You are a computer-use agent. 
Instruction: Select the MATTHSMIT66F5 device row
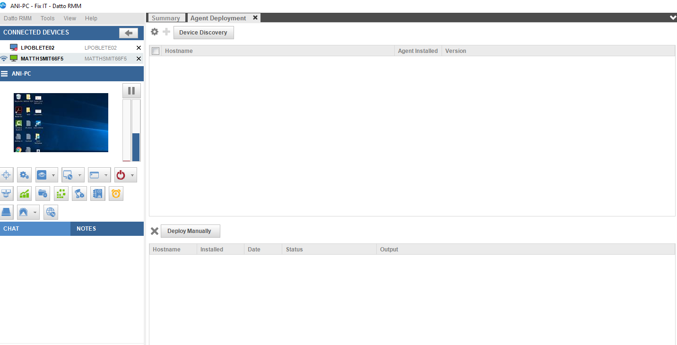pyautogui.click(x=72, y=59)
